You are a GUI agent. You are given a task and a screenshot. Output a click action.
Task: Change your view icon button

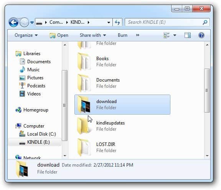pyautogui.click(x=167, y=35)
